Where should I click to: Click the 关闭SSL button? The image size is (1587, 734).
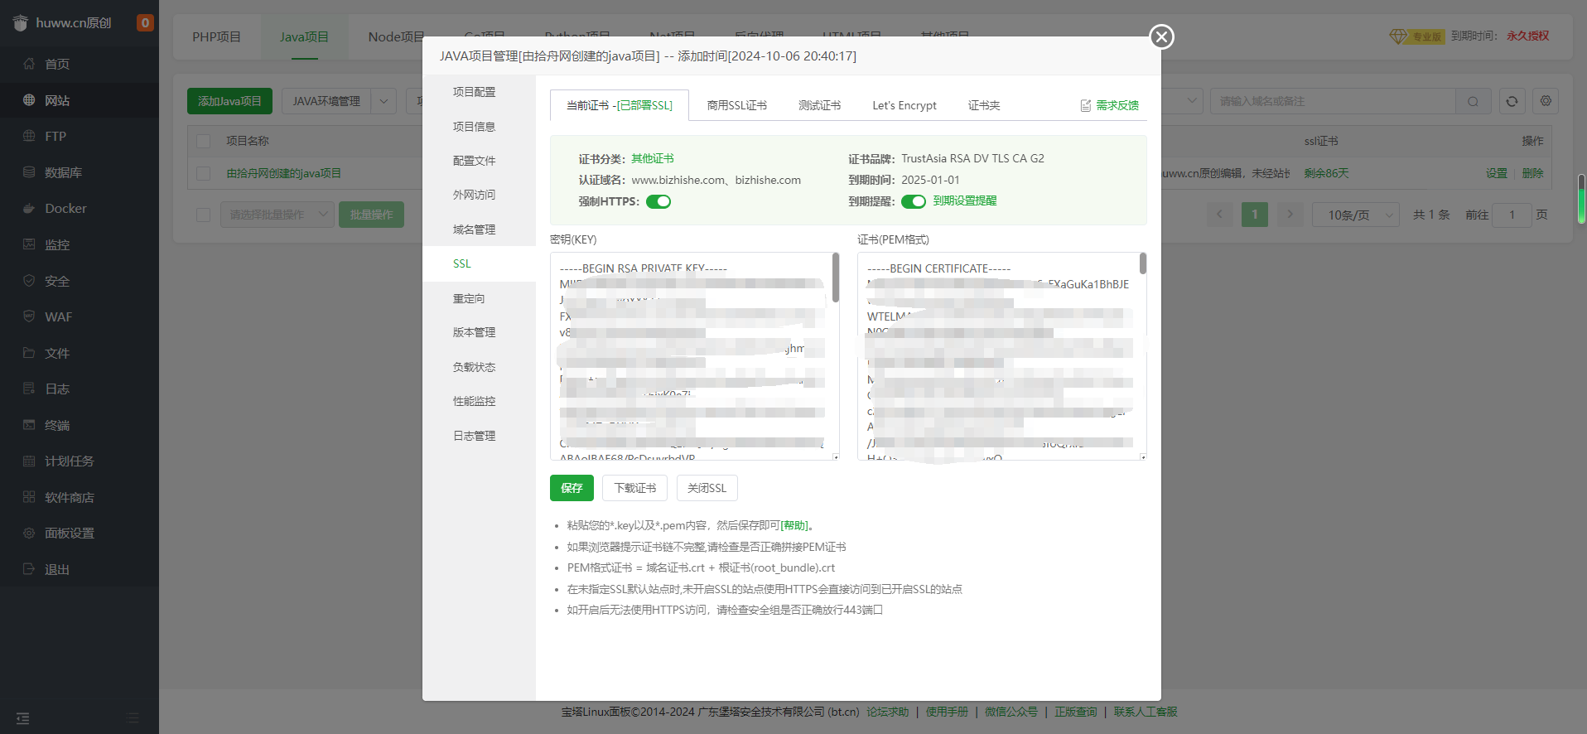pos(707,488)
